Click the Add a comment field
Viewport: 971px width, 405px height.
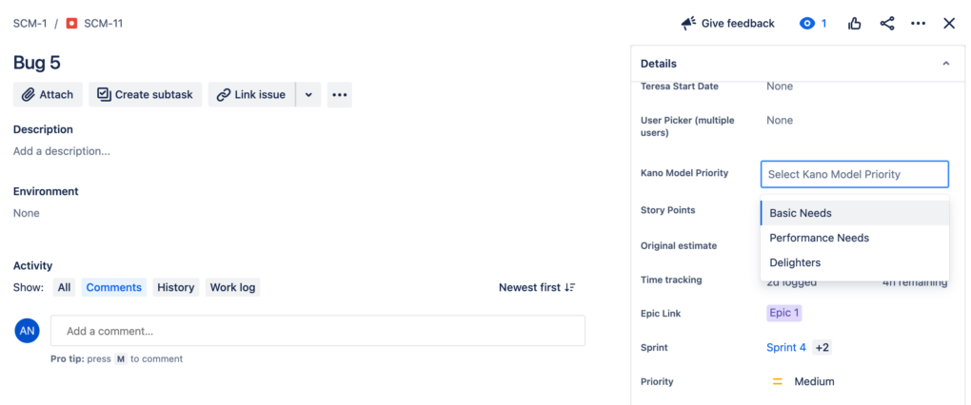[x=318, y=331]
